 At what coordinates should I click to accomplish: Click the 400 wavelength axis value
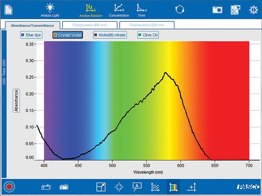click(44, 166)
